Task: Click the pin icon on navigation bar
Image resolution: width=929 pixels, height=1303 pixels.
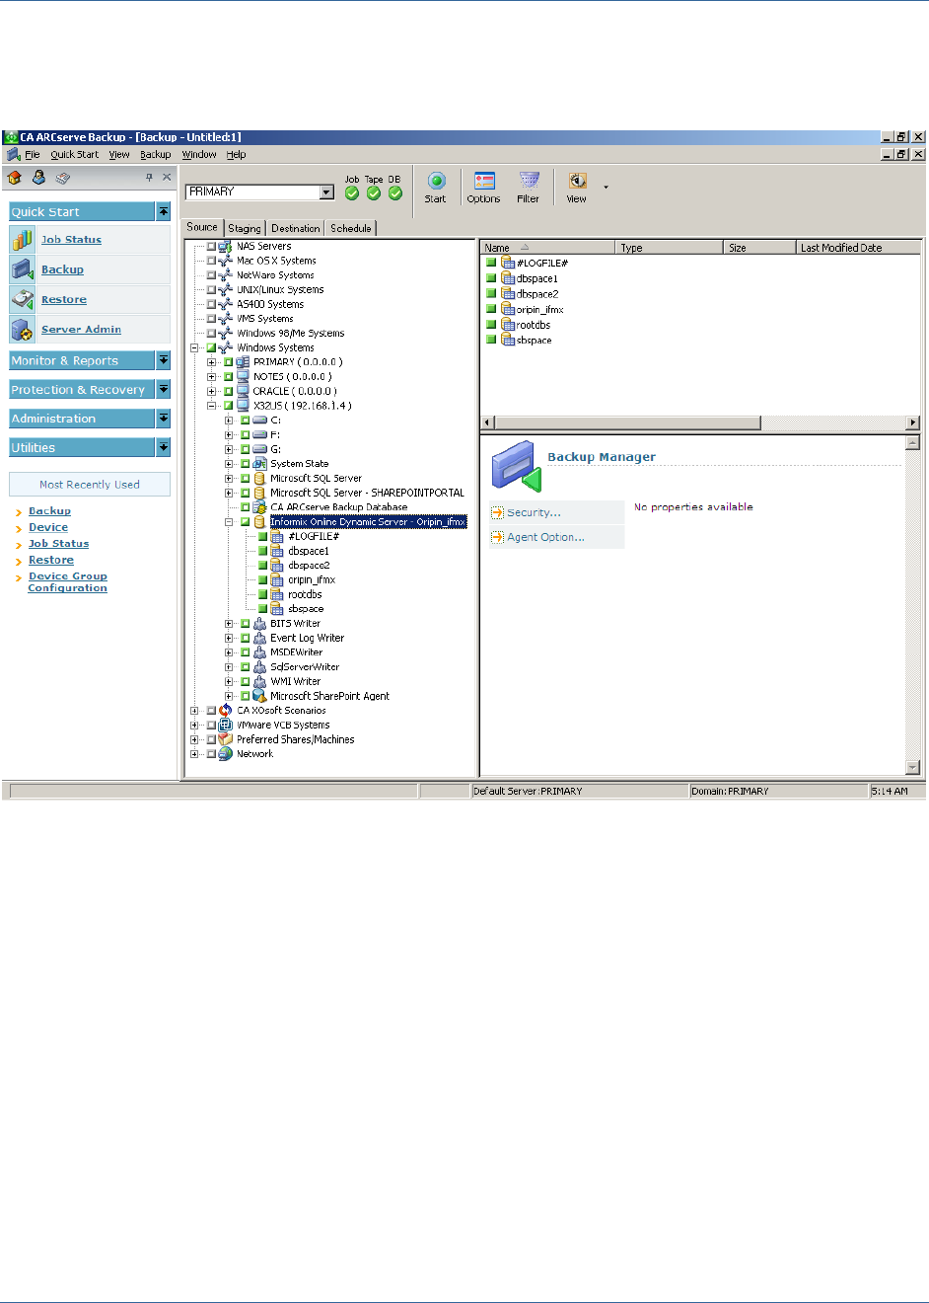Action: click(150, 178)
